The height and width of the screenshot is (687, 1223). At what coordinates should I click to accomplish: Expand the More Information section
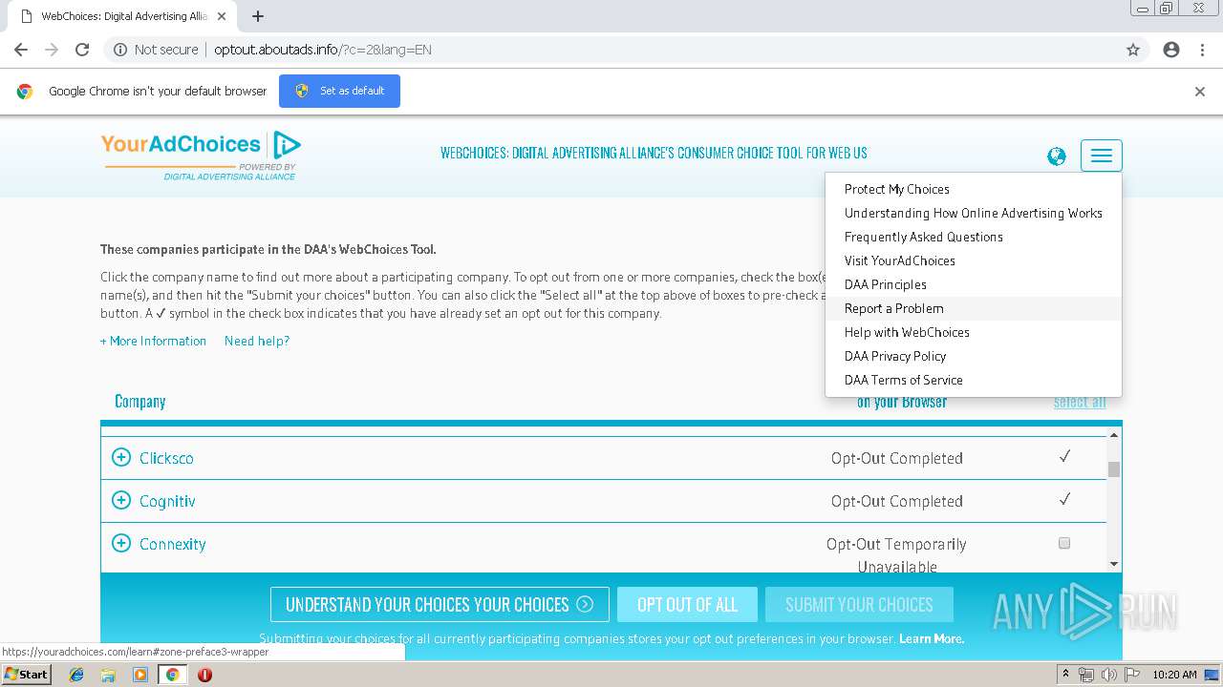(x=153, y=341)
